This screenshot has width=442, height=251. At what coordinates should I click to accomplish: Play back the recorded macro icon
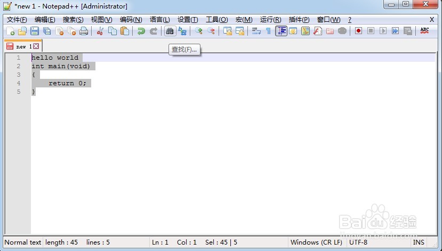(383, 31)
